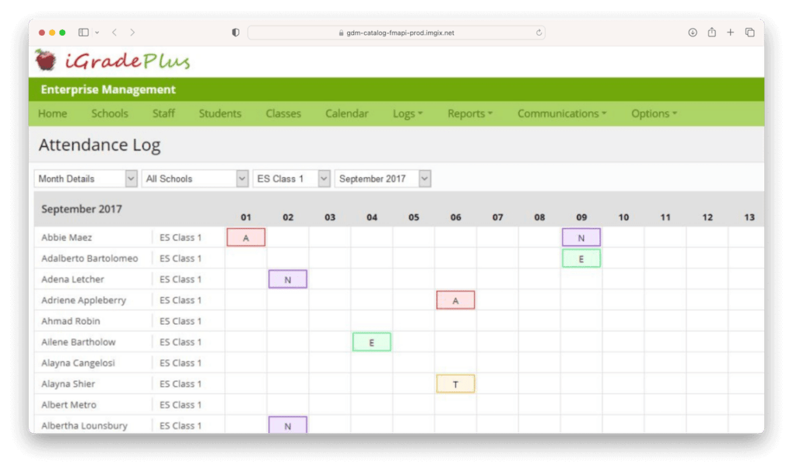Open the sidebar toggle dropdown chevron
Screen dimensions: 793x471
coord(97,32)
